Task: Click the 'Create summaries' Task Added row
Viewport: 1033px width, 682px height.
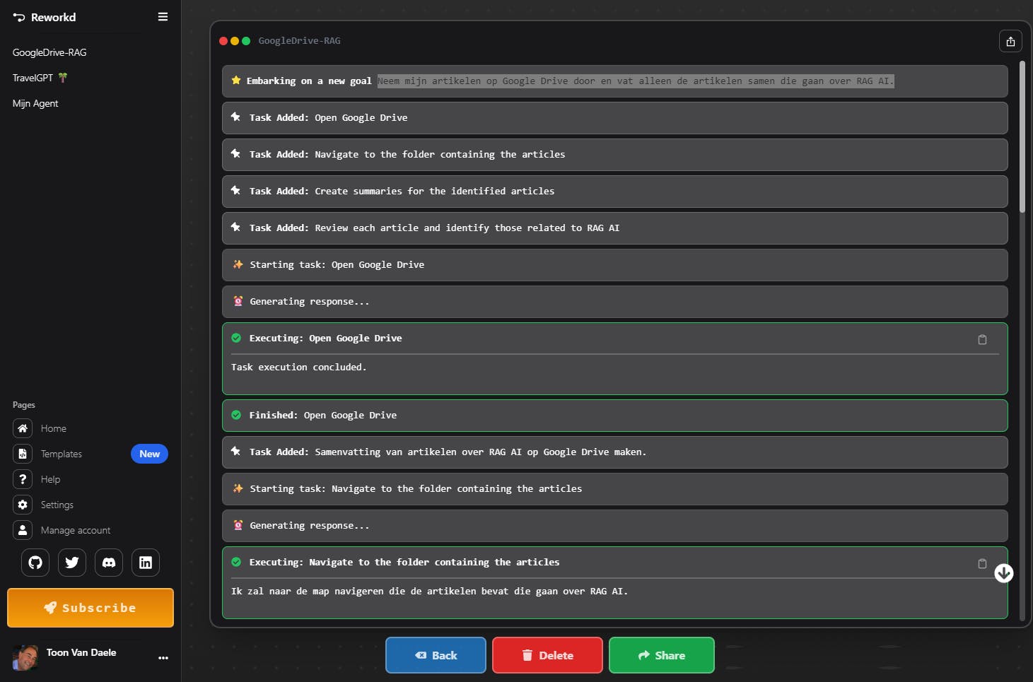Action: [x=615, y=192]
